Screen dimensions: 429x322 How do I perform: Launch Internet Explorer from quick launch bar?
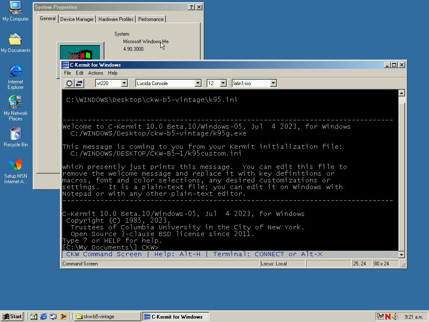click(44, 317)
